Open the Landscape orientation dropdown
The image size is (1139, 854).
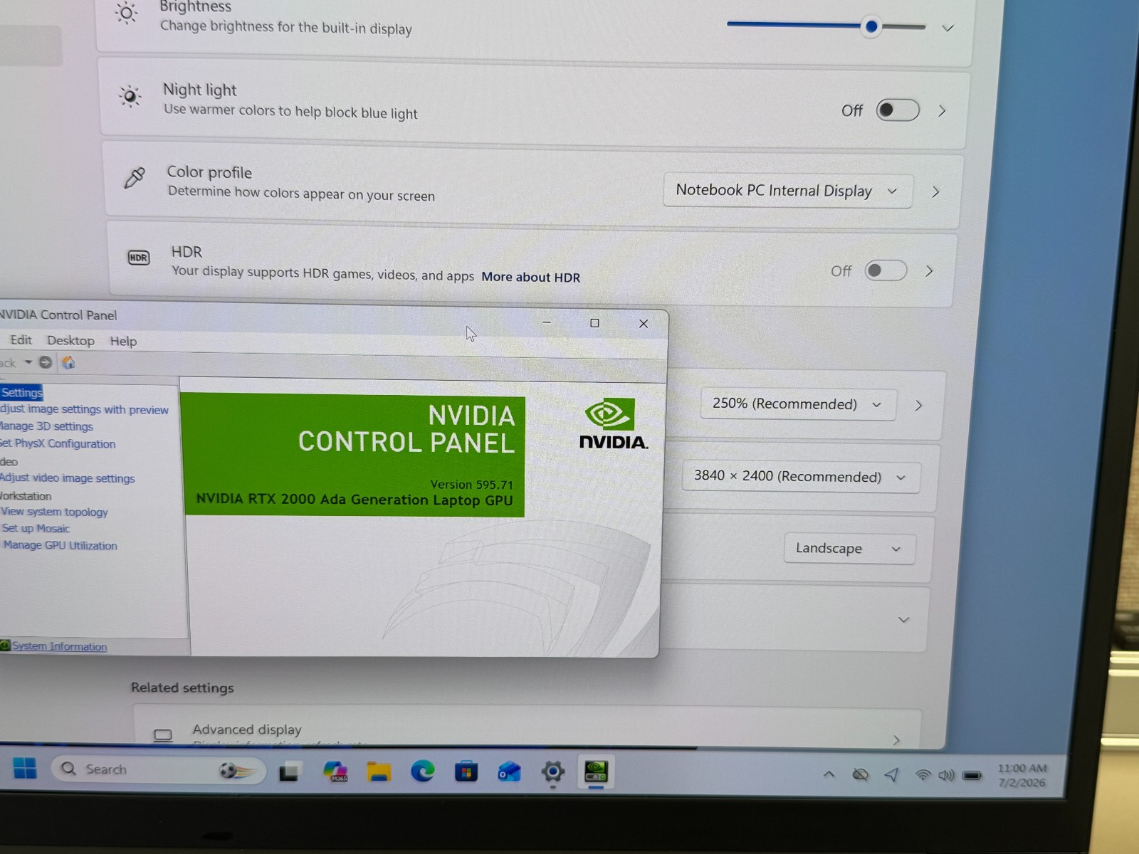coord(849,549)
